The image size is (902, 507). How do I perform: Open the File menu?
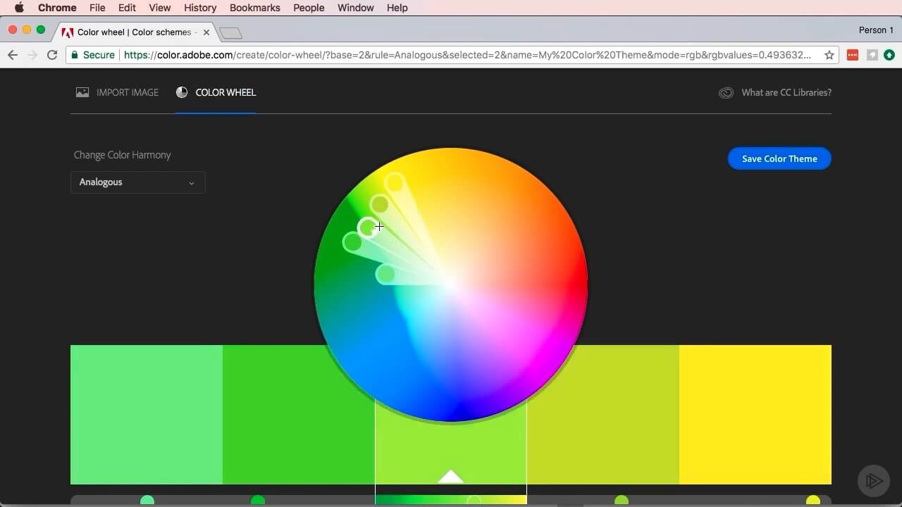97,8
